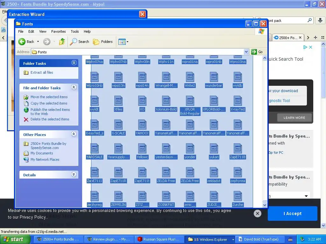Select the ZEPPELIN font file icon
Image resolution: width=326 pixels, height=244 pixels.
point(118,196)
